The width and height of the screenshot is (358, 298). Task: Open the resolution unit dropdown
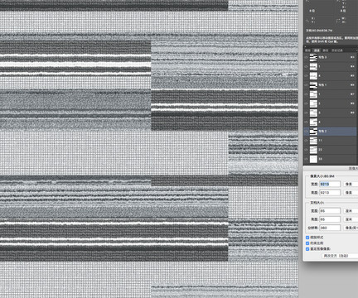(x=351, y=228)
